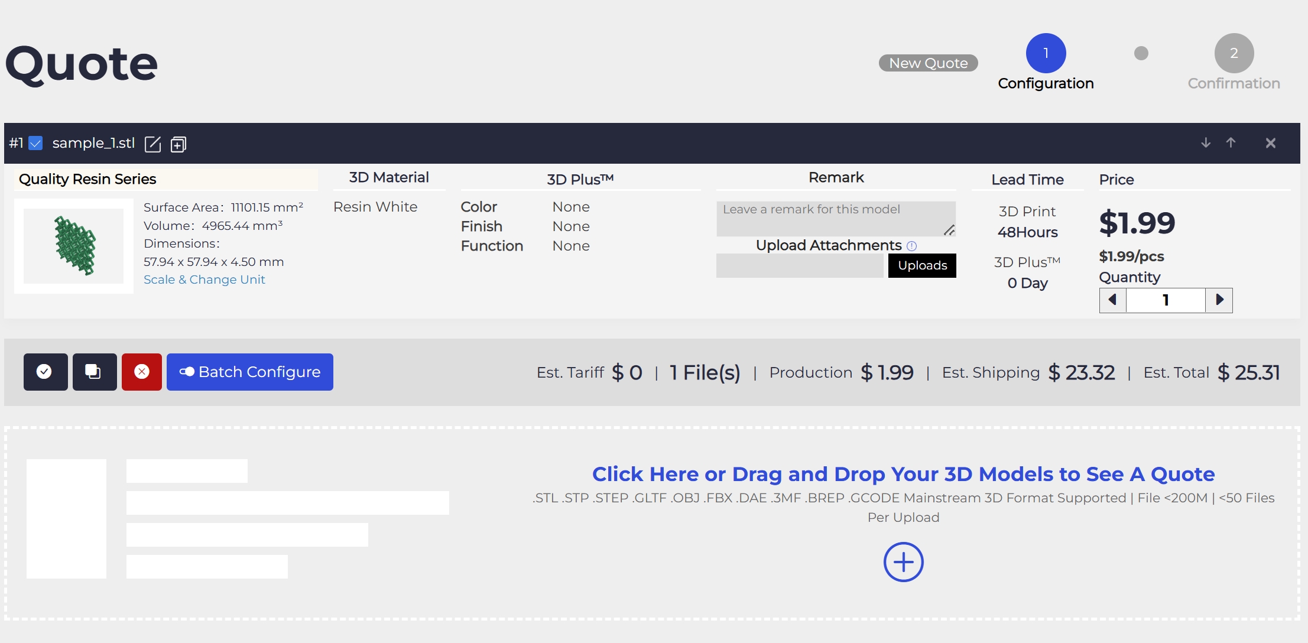The width and height of the screenshot is (1308, 643).
Task: Click the edit icon next to sample_1.stl
Action: pyautogui.click(x=152, y=144)
